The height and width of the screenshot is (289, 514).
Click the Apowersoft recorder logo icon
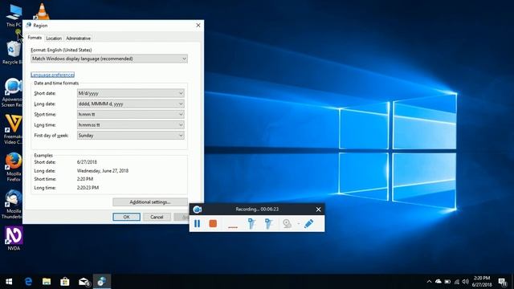[x=197, y=209]
